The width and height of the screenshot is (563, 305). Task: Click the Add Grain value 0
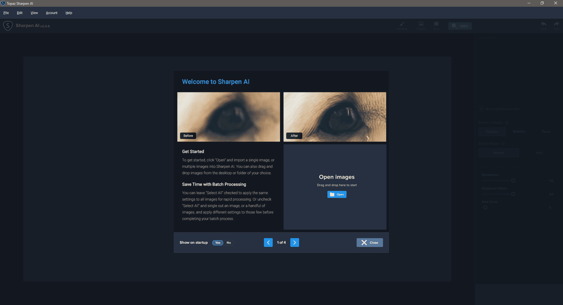pos(550,208)
